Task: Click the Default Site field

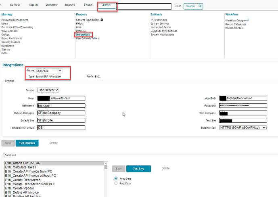Action: click(x=61, y=120)
